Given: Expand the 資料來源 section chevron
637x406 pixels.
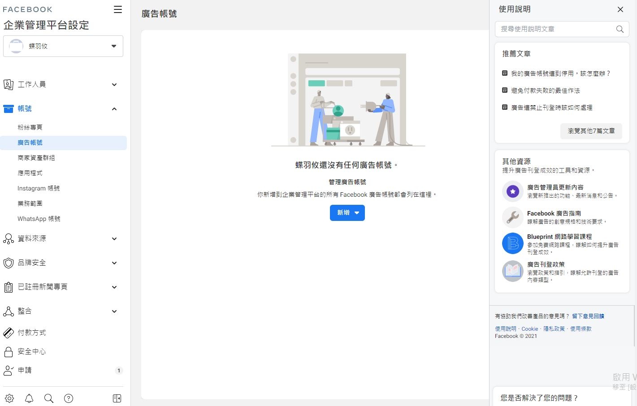Looking at the screenshot, I should pyautogui.click(x=114, y=239).
